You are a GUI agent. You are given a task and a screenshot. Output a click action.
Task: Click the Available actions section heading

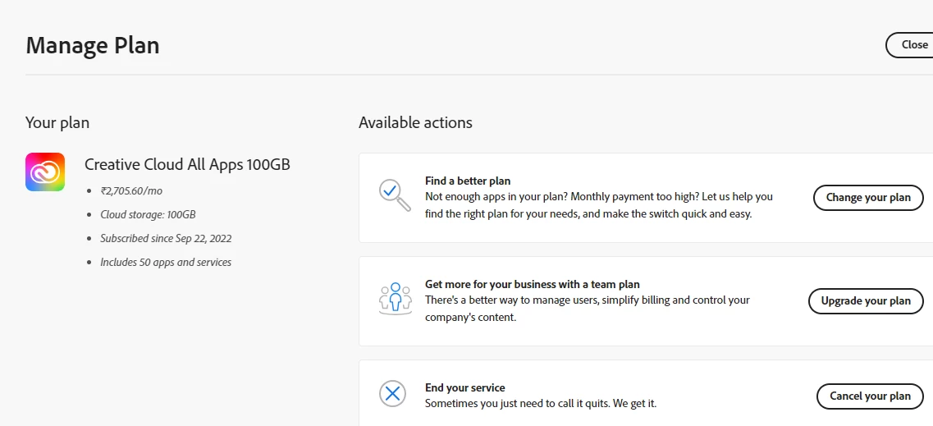(x=415, y=122)
